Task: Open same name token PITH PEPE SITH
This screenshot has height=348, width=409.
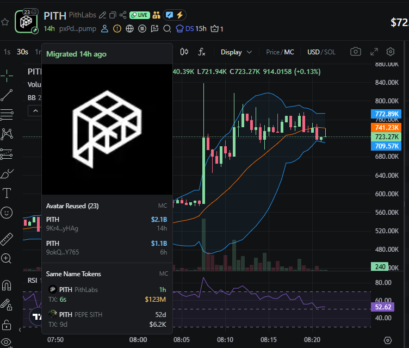Action: pos(107,320)
